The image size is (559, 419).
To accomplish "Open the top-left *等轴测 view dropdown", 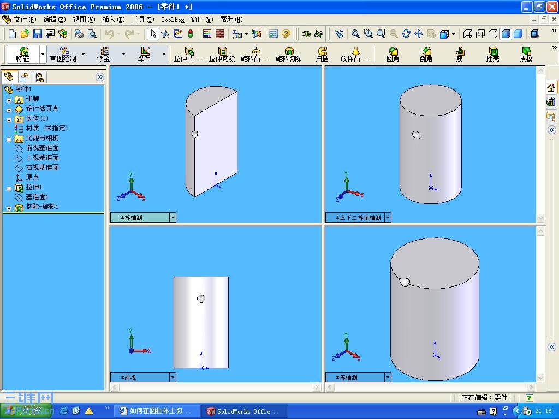I will pos(173,217).
